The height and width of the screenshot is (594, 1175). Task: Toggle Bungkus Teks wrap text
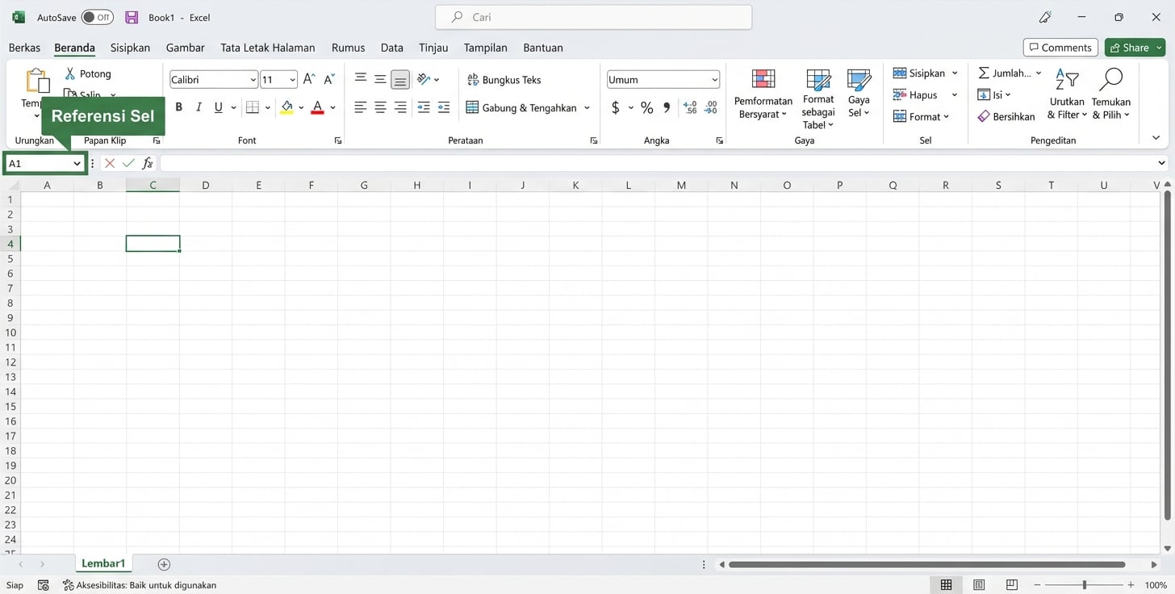(504, 80)
